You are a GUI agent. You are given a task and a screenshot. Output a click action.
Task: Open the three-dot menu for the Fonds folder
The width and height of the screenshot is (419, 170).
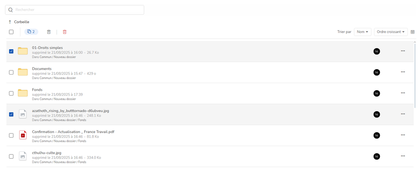point(403,93)
